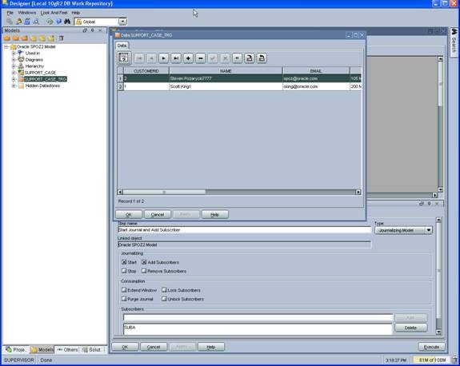Collapse the Oracle SPOZ2 Model node
460x366 pixels.
coord(6,46)
